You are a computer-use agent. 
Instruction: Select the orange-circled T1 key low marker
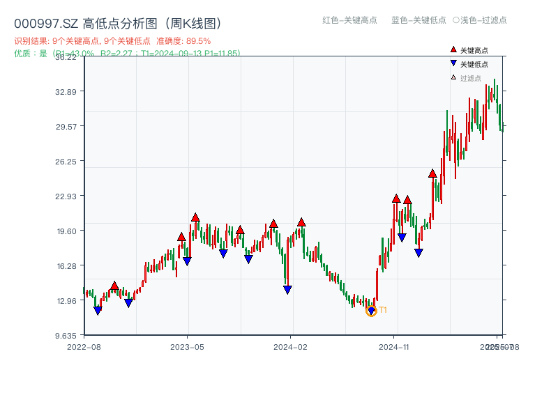pyautogui.click(x=371, y=311)
